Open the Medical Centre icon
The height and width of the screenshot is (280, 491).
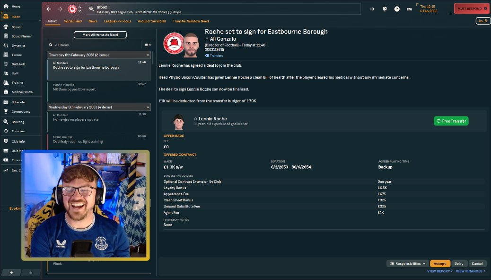[x=6, y=92]
